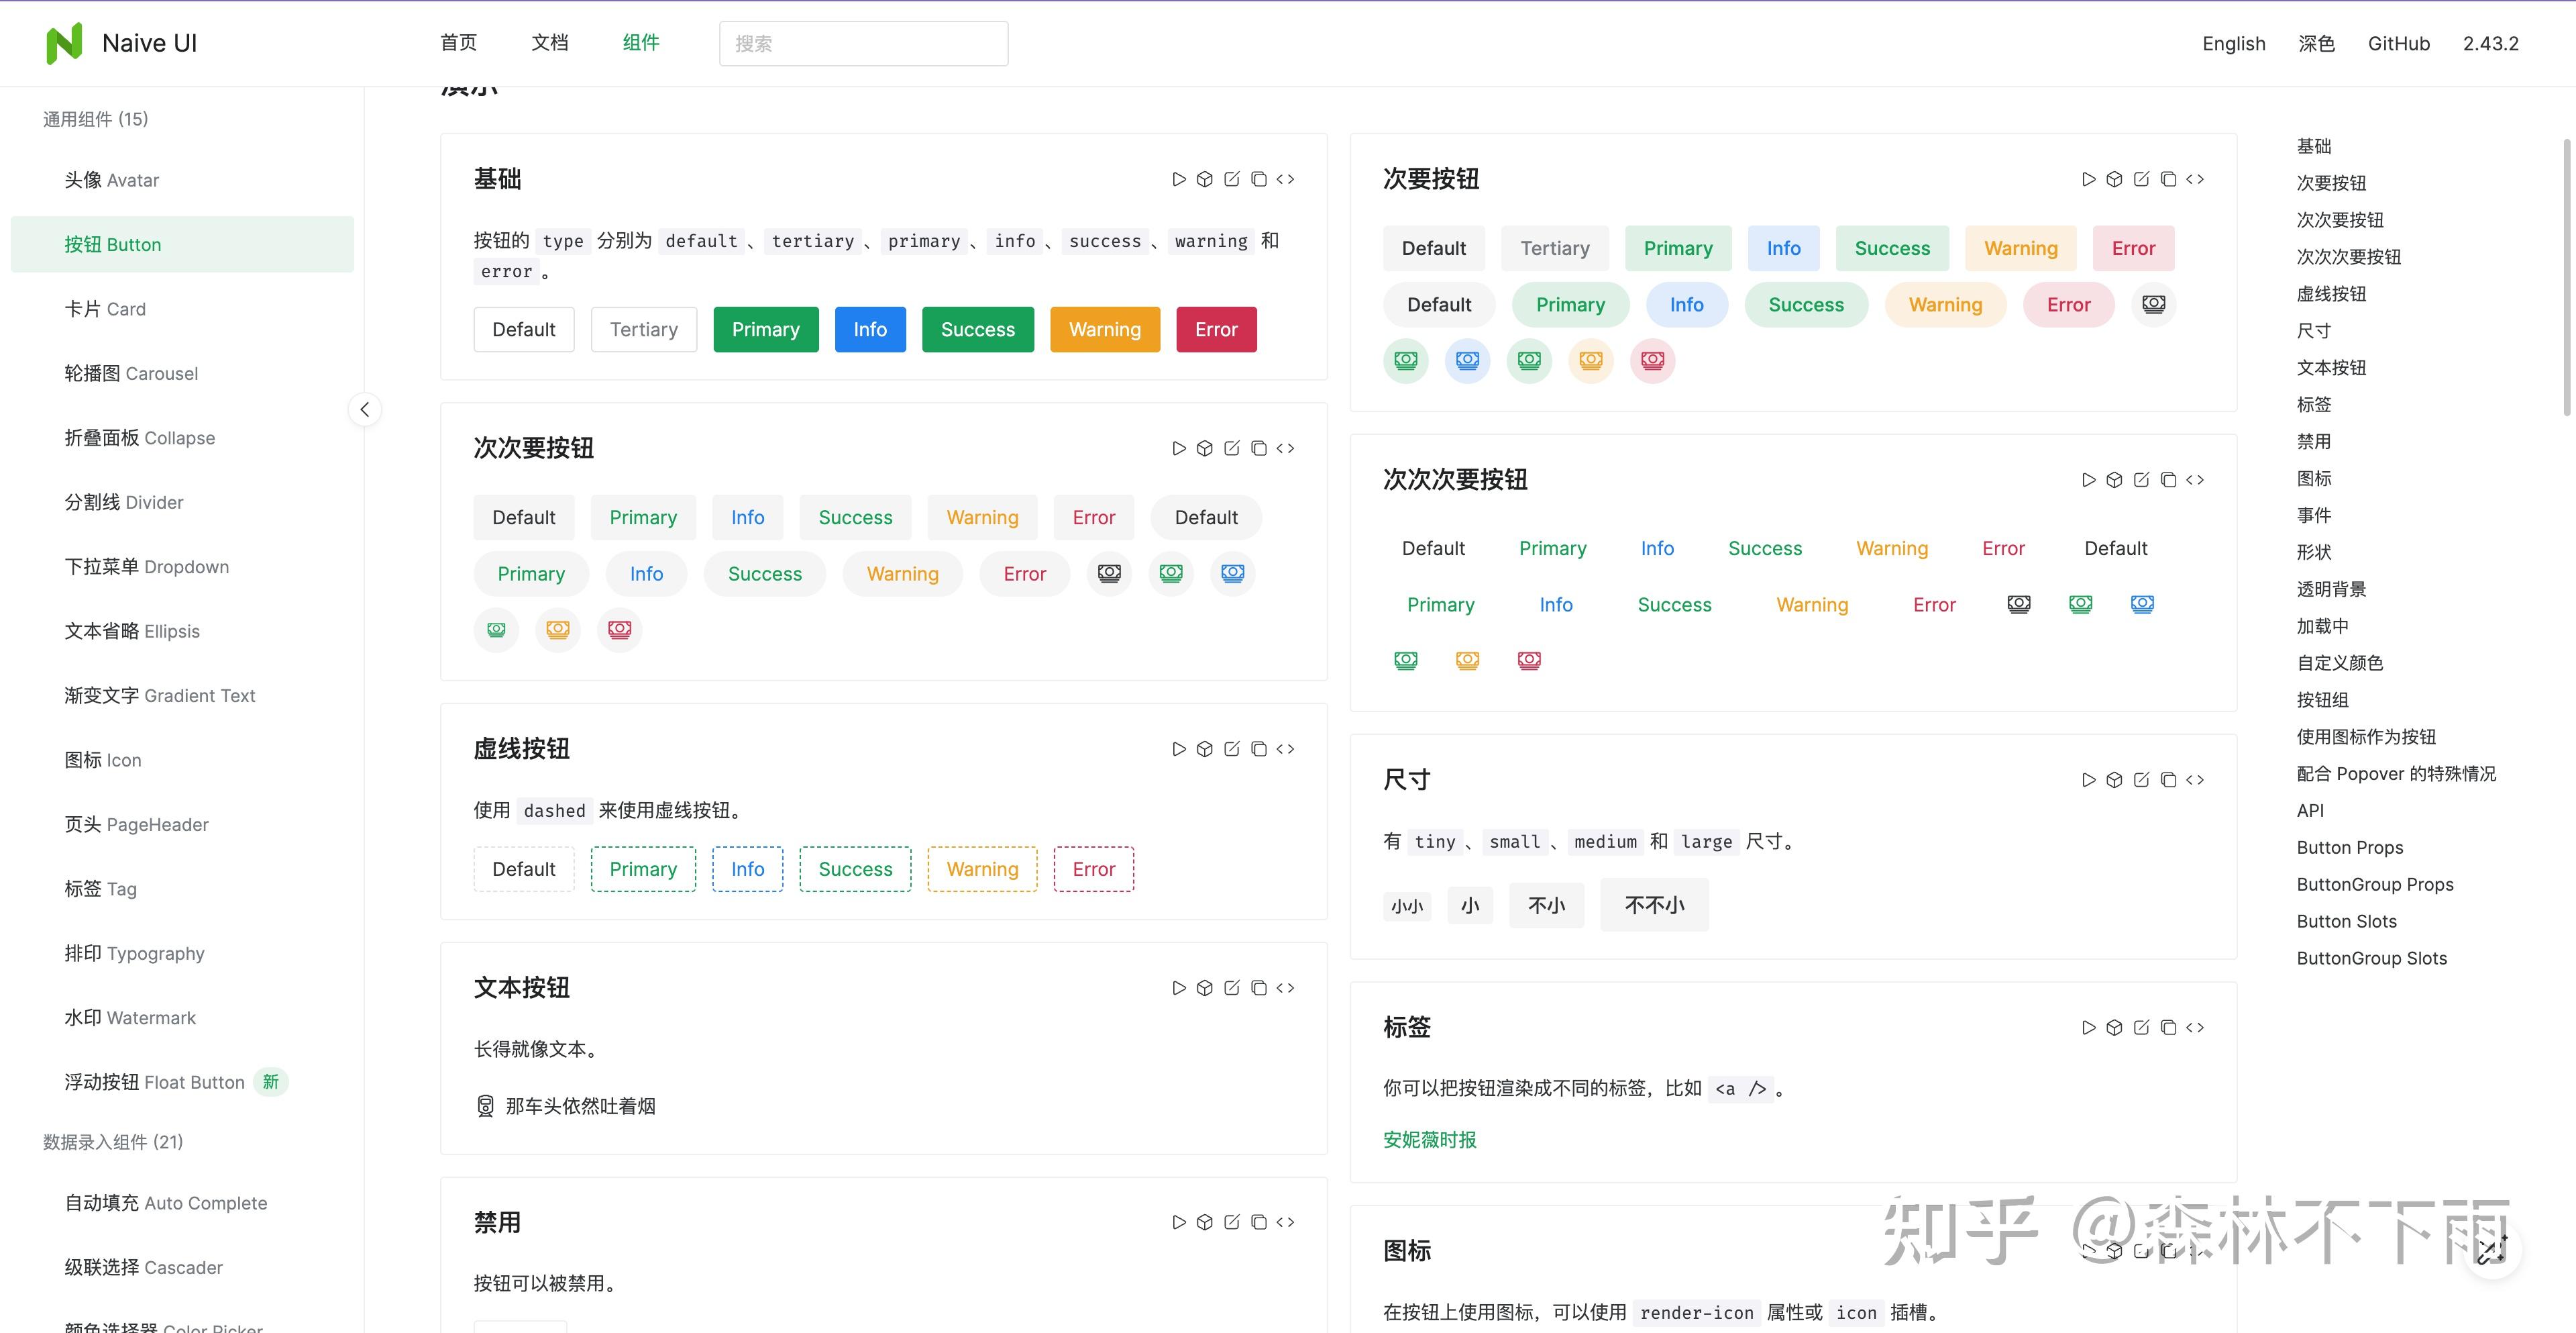Click the play icon in 禁用 card header
This screenshot has width=2576, height=1333.
[x=1179, y=1222]
